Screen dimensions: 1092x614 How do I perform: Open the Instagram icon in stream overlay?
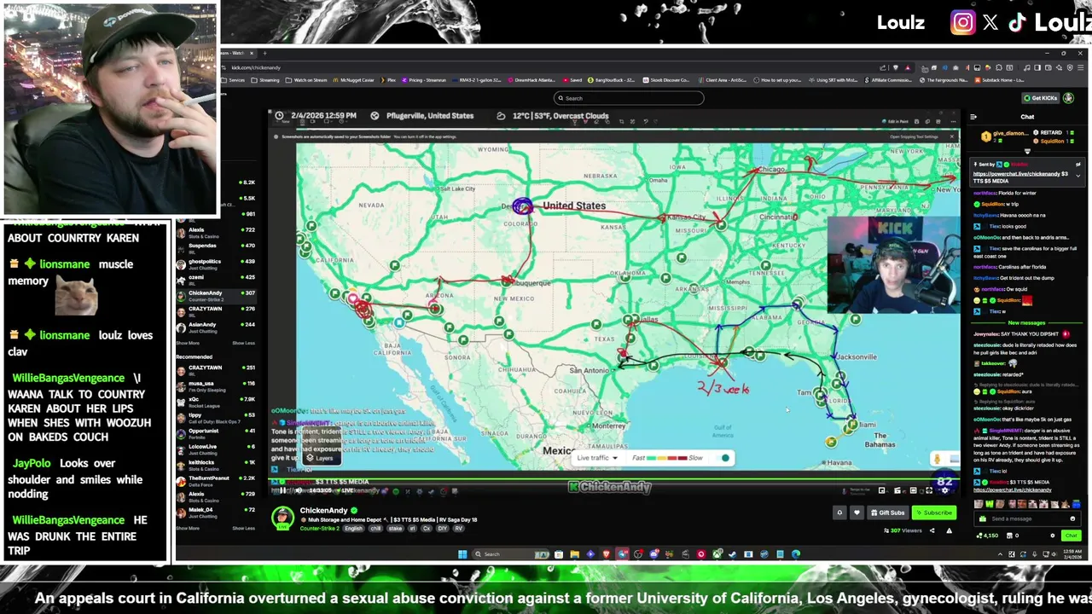click(962, 23)
